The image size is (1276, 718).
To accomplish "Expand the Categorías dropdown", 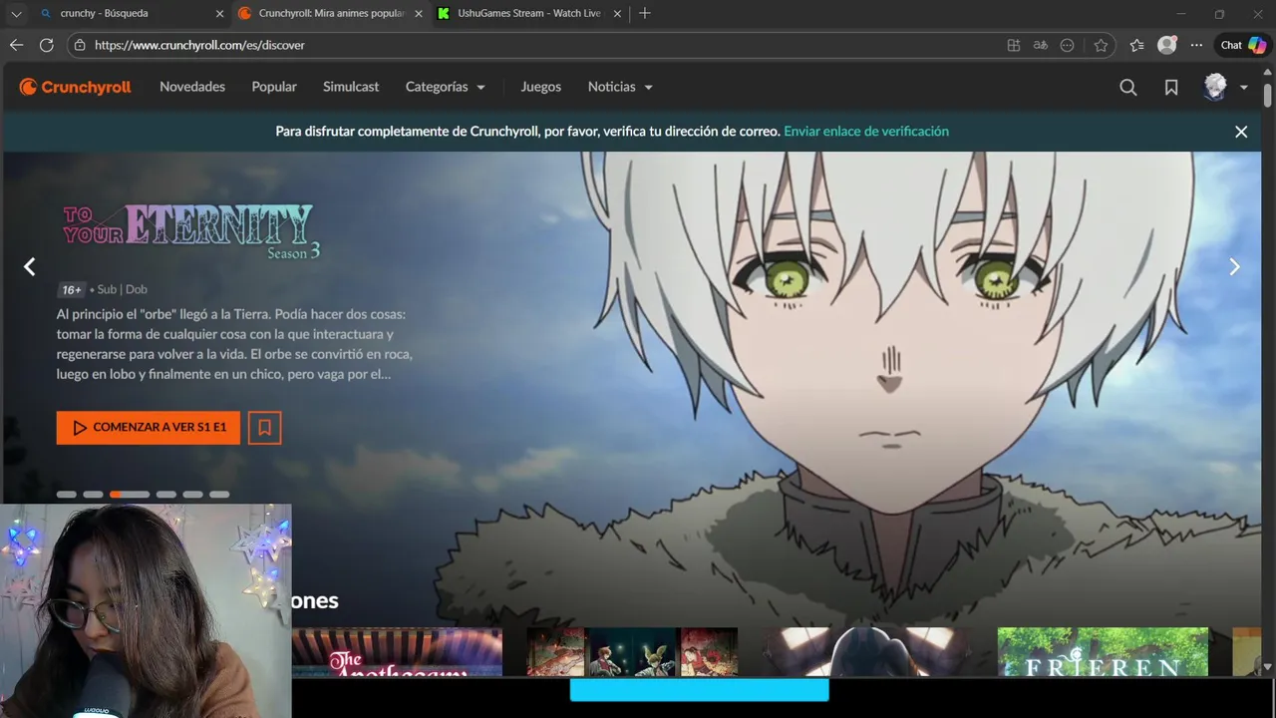I will pos(446,87).
